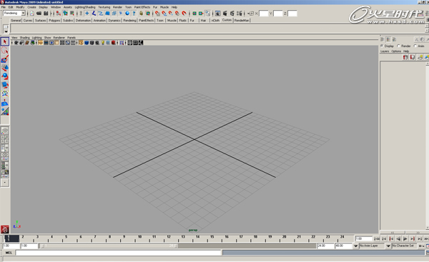429x262 pixels.
Task: Select the arrow Select tool
Action: [x=5, y=41]
